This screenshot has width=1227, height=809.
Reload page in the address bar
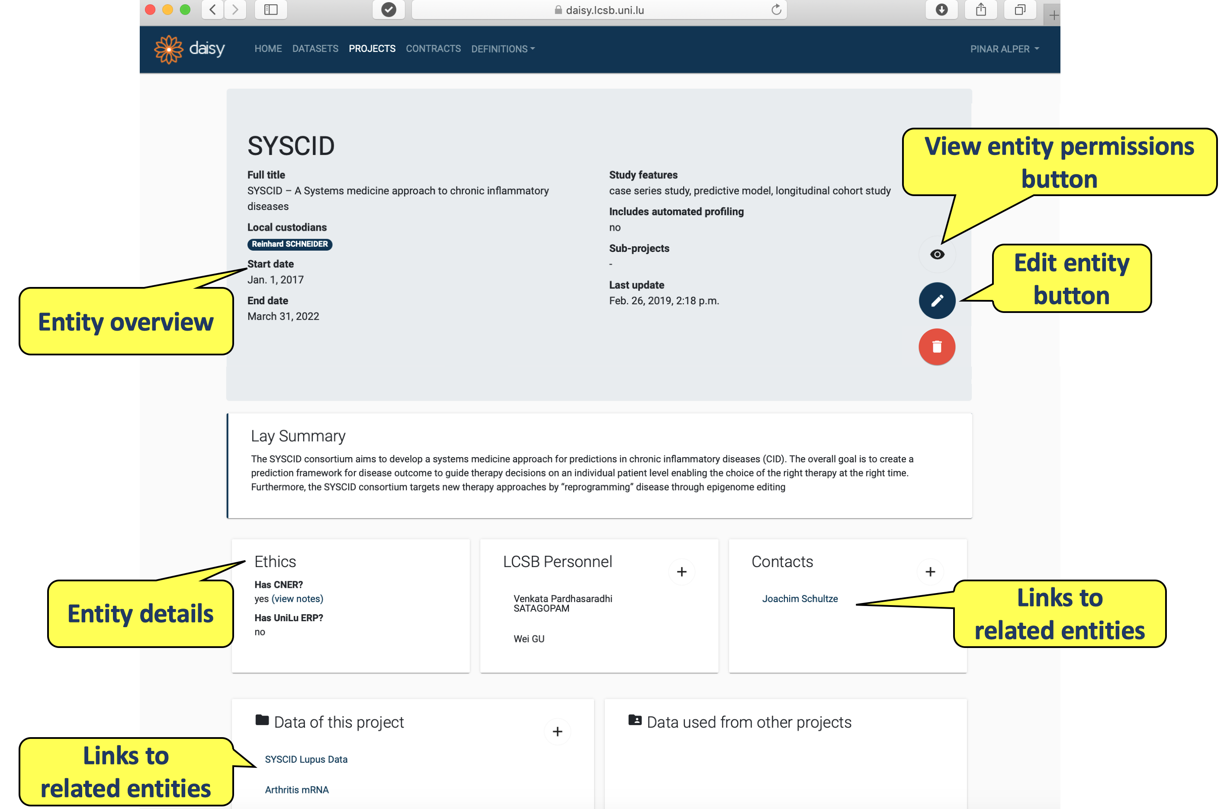[776, 10]
